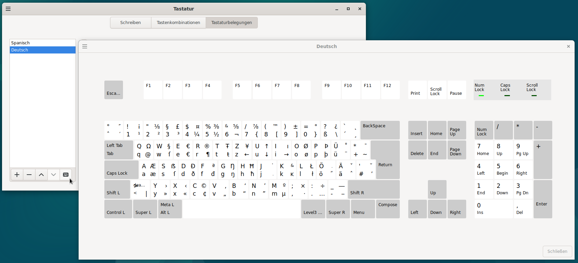The height and width of the screenshot is (263, 578).
Task: Maximize the Tastatur window
Action: coord(348,9)
